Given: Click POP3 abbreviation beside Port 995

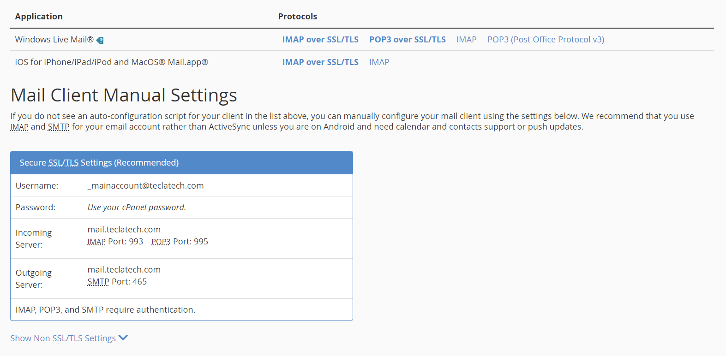Looking at the screenshot, I should [x=161, y=242].
